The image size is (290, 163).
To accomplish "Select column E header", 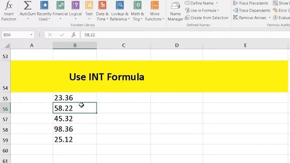I will (x=245, y=45).
